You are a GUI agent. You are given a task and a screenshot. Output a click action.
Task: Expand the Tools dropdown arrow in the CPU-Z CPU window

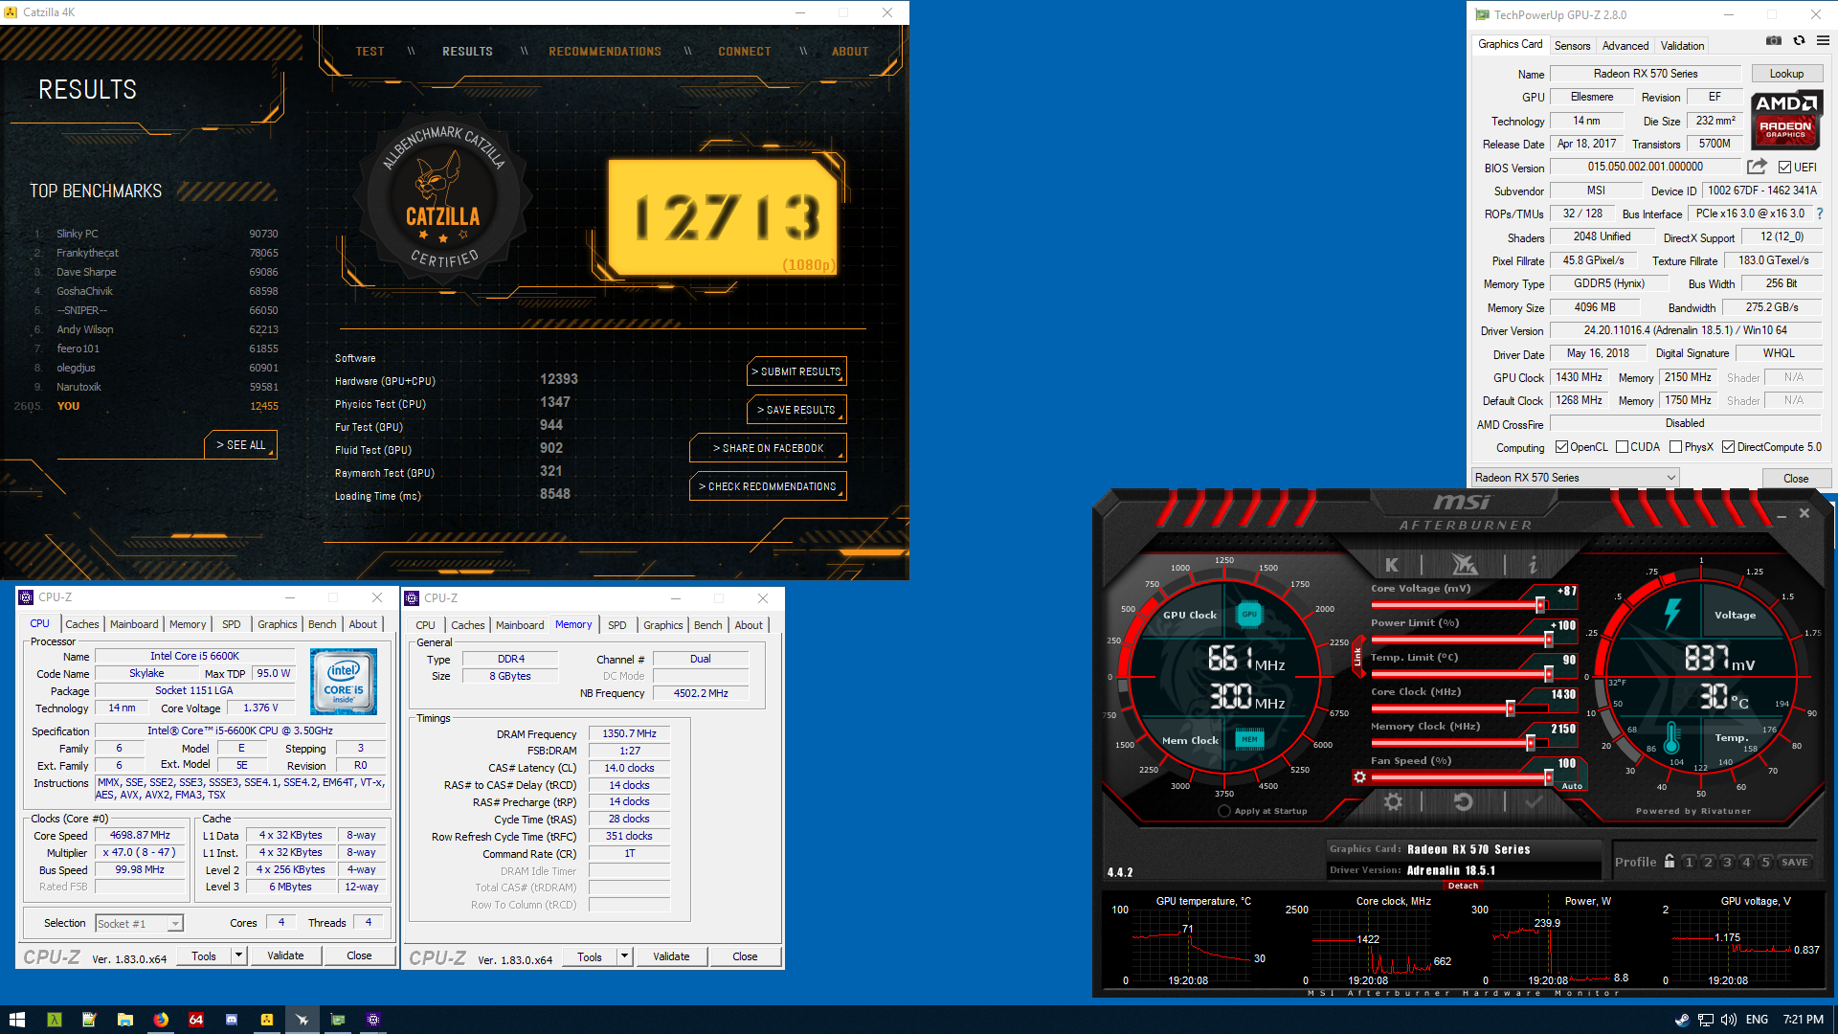pyautogui.click(x=238, y=955)
